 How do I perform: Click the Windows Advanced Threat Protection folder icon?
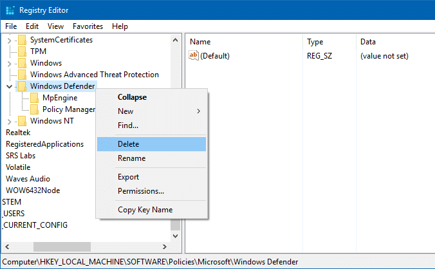pos(22,75)
